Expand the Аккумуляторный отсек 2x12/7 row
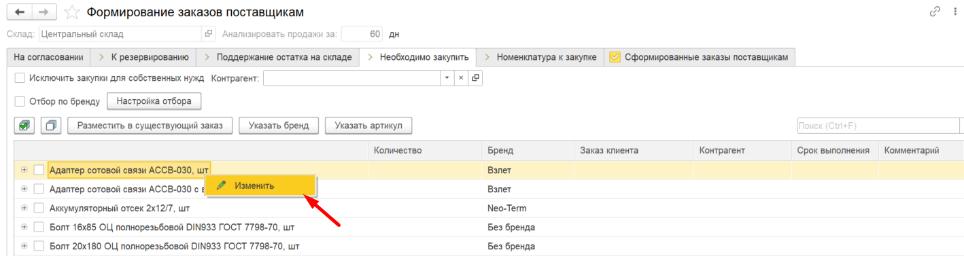Screen dimensions: 964x256 pos(24,208)
